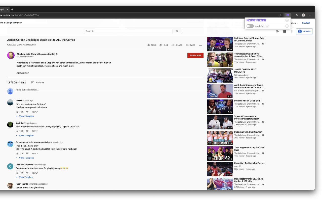322x201 pixels.
Task: Open the browser favorites list icon
Action: (x=296, y=15)
